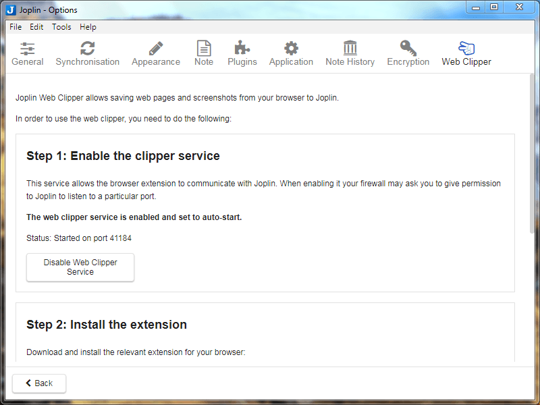Click 'Step 2: Install the extension' heading
This screenshot has width=540, height=405.
107,325
